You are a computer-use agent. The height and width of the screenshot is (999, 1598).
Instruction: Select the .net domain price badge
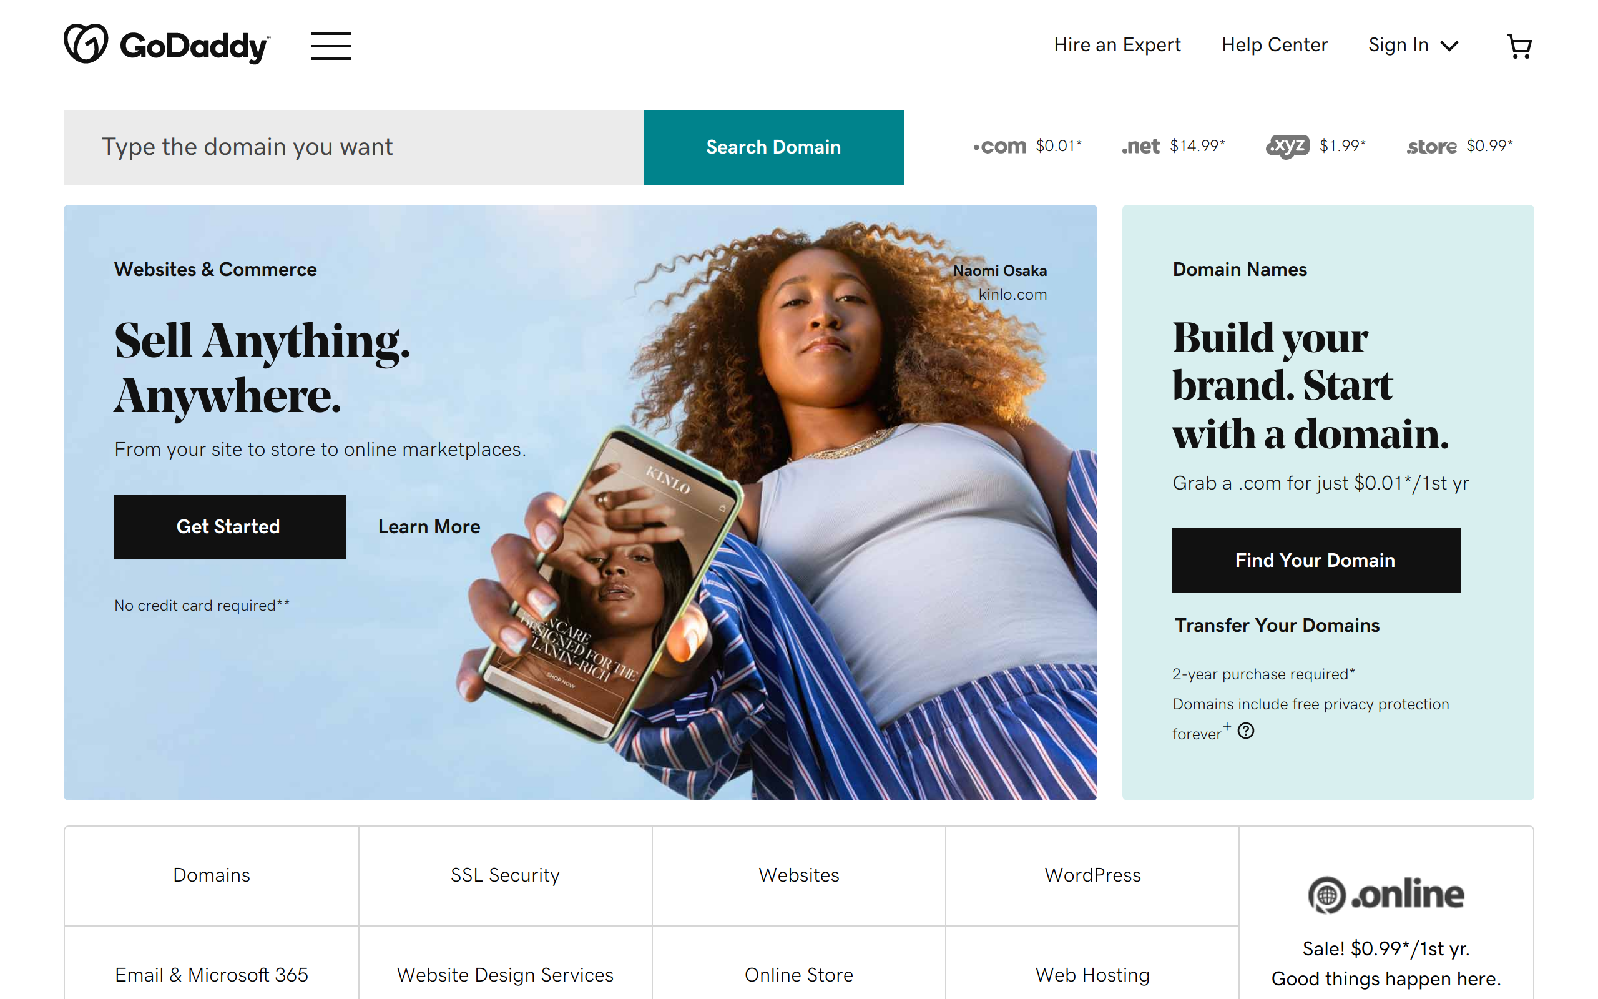point(1173,146)
